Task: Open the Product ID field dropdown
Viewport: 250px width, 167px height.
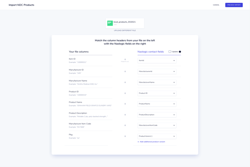Action: point(157,93)
